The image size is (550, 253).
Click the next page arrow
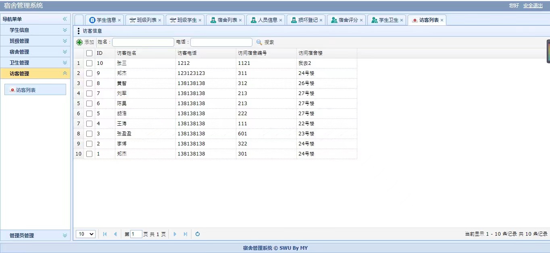[x=175, y=234]
